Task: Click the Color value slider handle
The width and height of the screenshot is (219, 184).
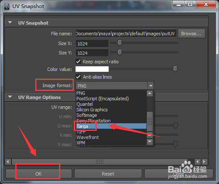Action: click(175, 69)
